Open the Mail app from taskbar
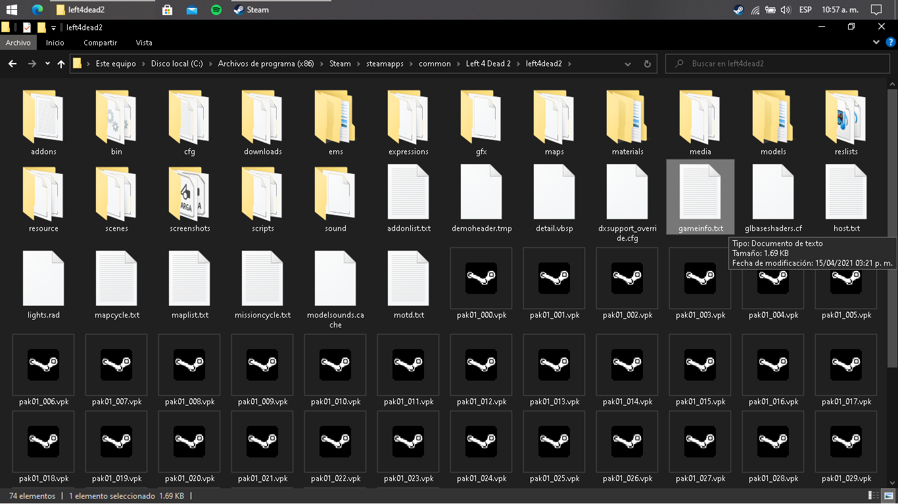 pyautogui.click(x=192, y=10)
